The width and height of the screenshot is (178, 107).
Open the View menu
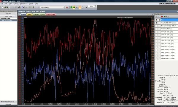click(10, 4)
